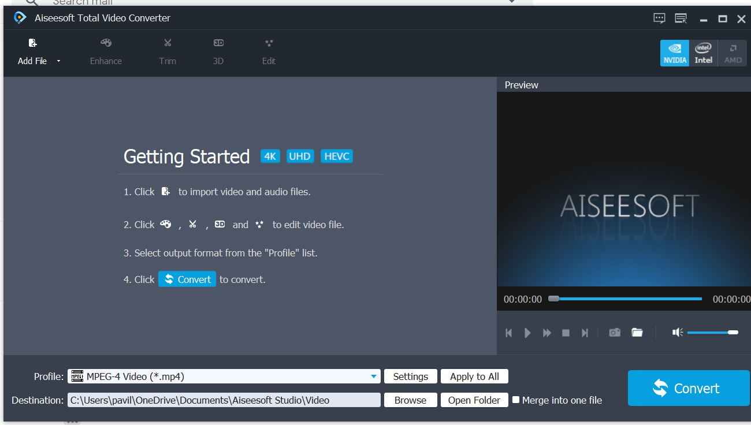The image size is (751, 425).
Task: Play the preview video
Action: click(527, 333)
